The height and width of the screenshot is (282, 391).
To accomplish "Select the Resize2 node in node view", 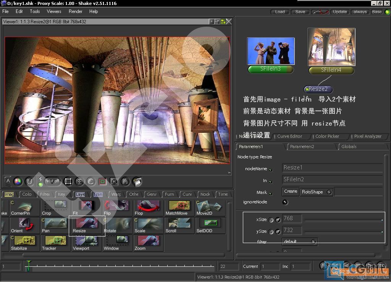I will point(318,89).
